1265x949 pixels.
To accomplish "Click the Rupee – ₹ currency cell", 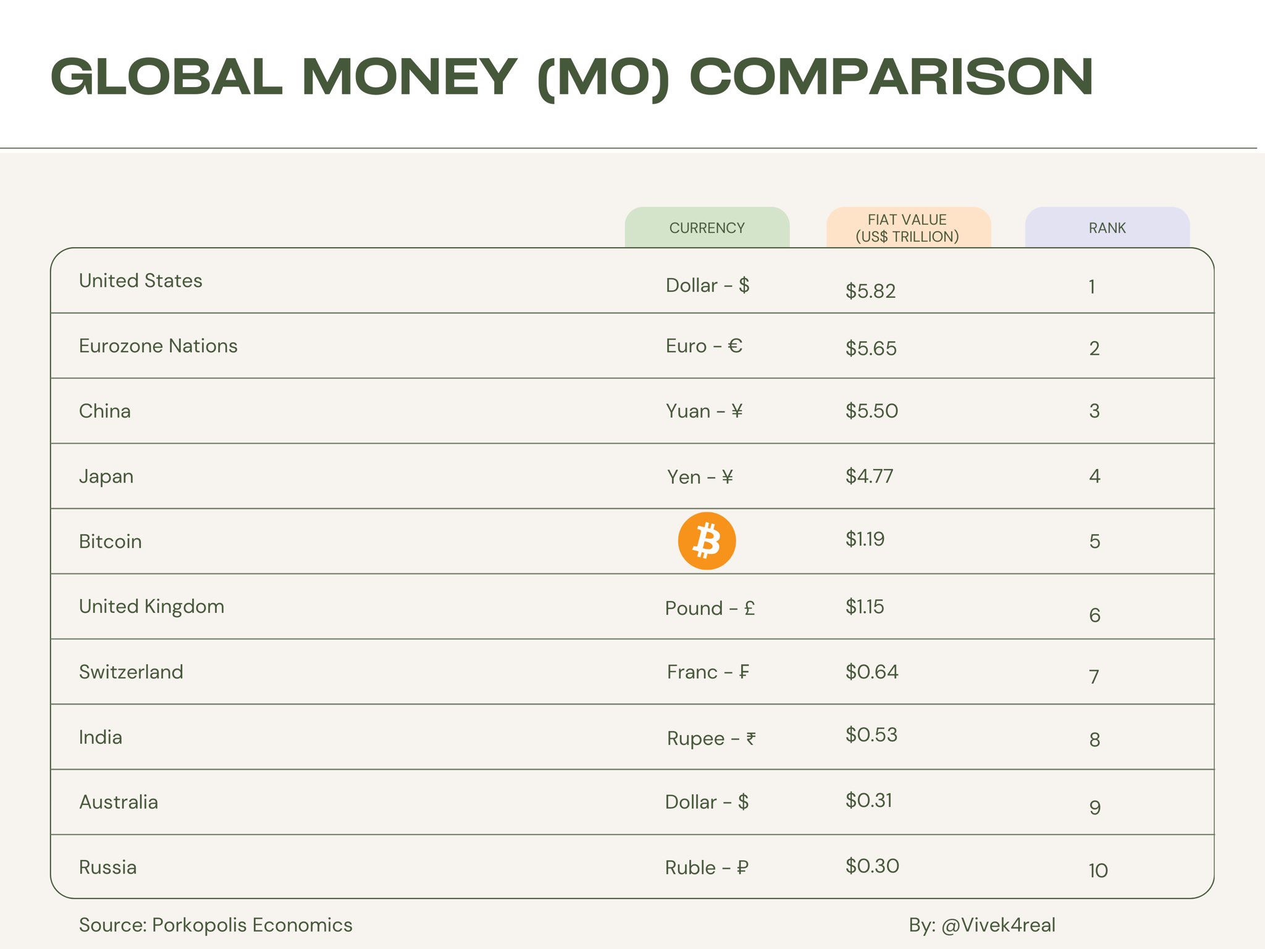I will pyautogui.click(x=711, y=738).
